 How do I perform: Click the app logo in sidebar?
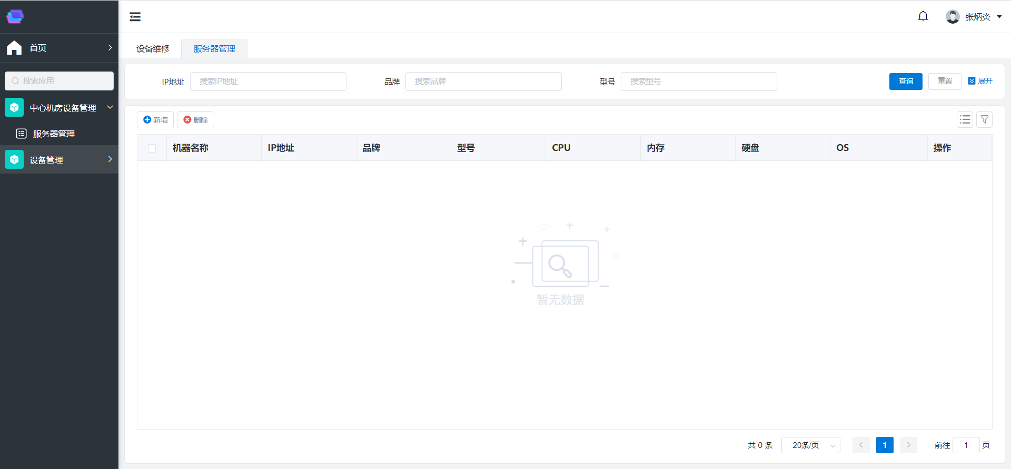click(x=15, y=16)
